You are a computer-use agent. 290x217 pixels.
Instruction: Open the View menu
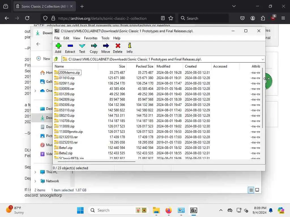click(76, 38)
